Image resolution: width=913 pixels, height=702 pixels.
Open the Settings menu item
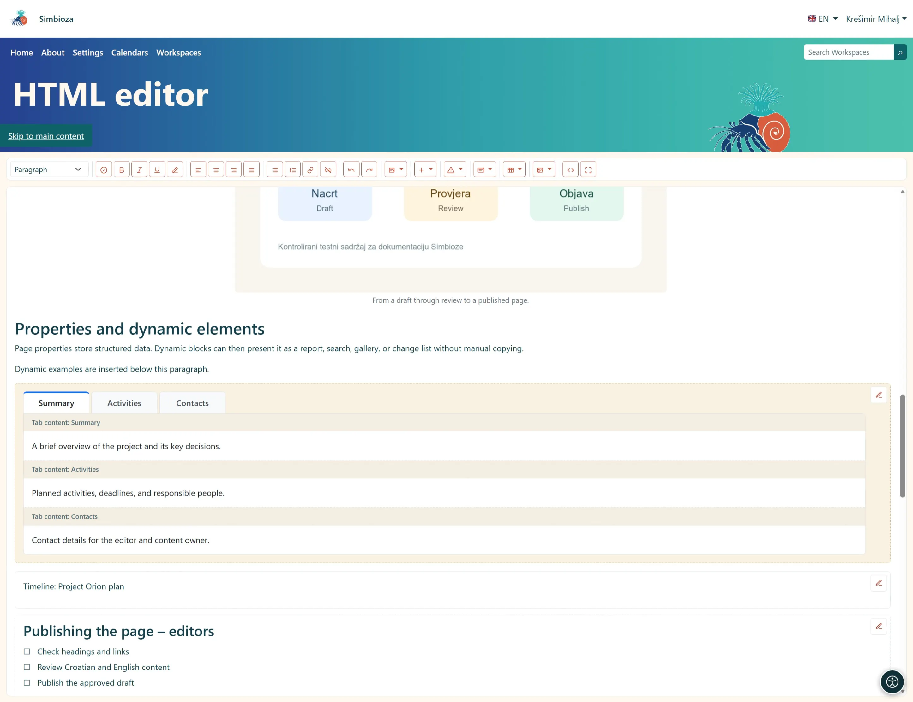[88, 53]
